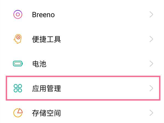Select the 便捷工具 text label
Viewport: 164px width, 123px height.
pyautogui.click(x=46, y=39)
